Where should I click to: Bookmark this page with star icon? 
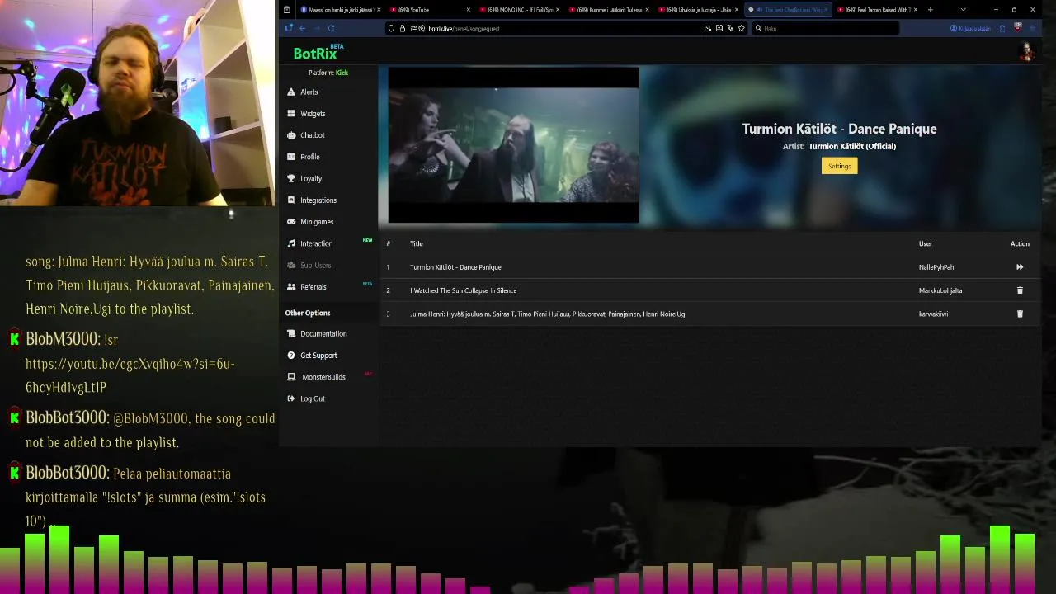point(741,28)
